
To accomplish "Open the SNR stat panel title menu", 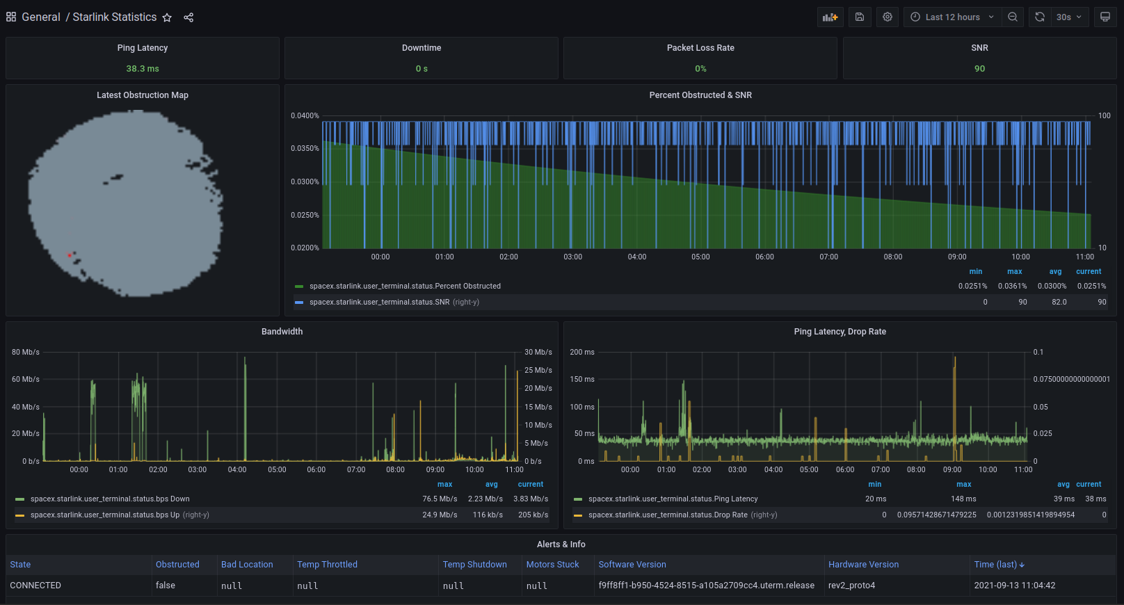I will (979, 48).
